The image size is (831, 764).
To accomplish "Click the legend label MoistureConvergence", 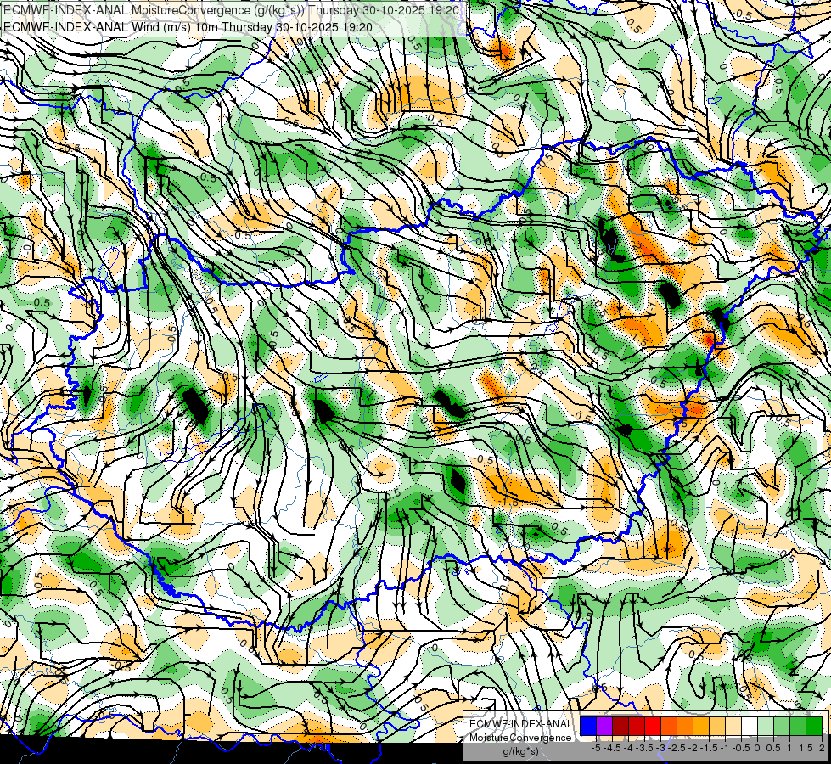I will pos(520,738).
